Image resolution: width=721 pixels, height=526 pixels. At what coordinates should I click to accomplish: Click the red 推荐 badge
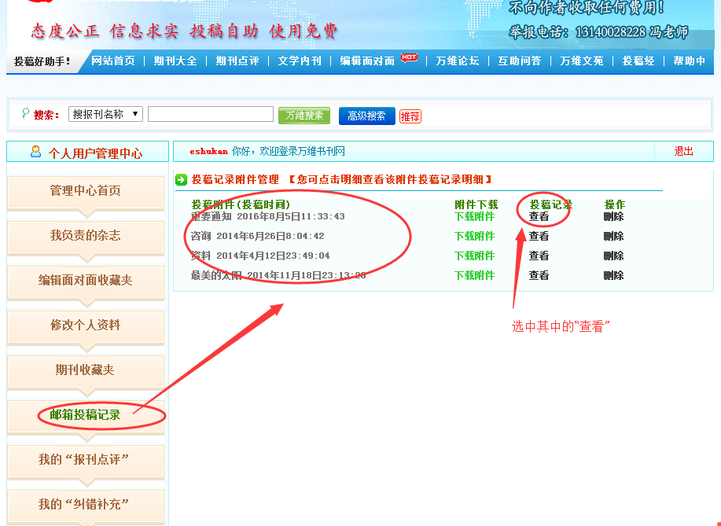pyautogui.click(x=410, y=116)
